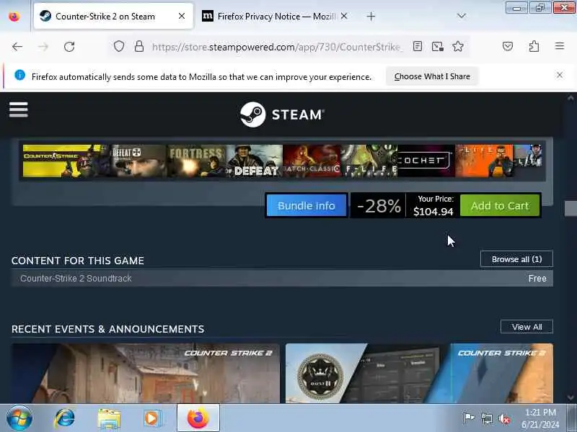577x432 pixels.
Task: Select Day of Defeat: Source thumbnail
Action: click(x=138, y=161)
